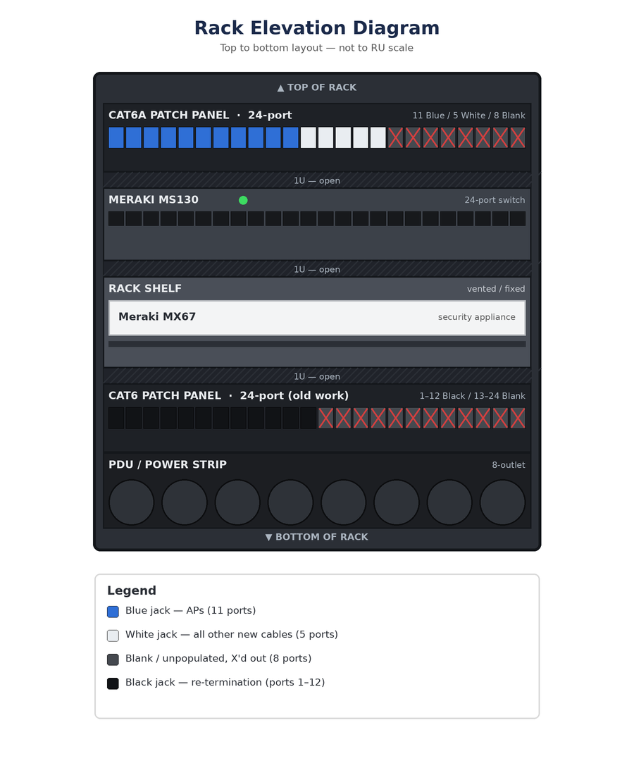This screenshot has width=634, height=761.
Task: Select the last PDU power strip outlet
Action: pyautogui.click(x=502, y=502)
